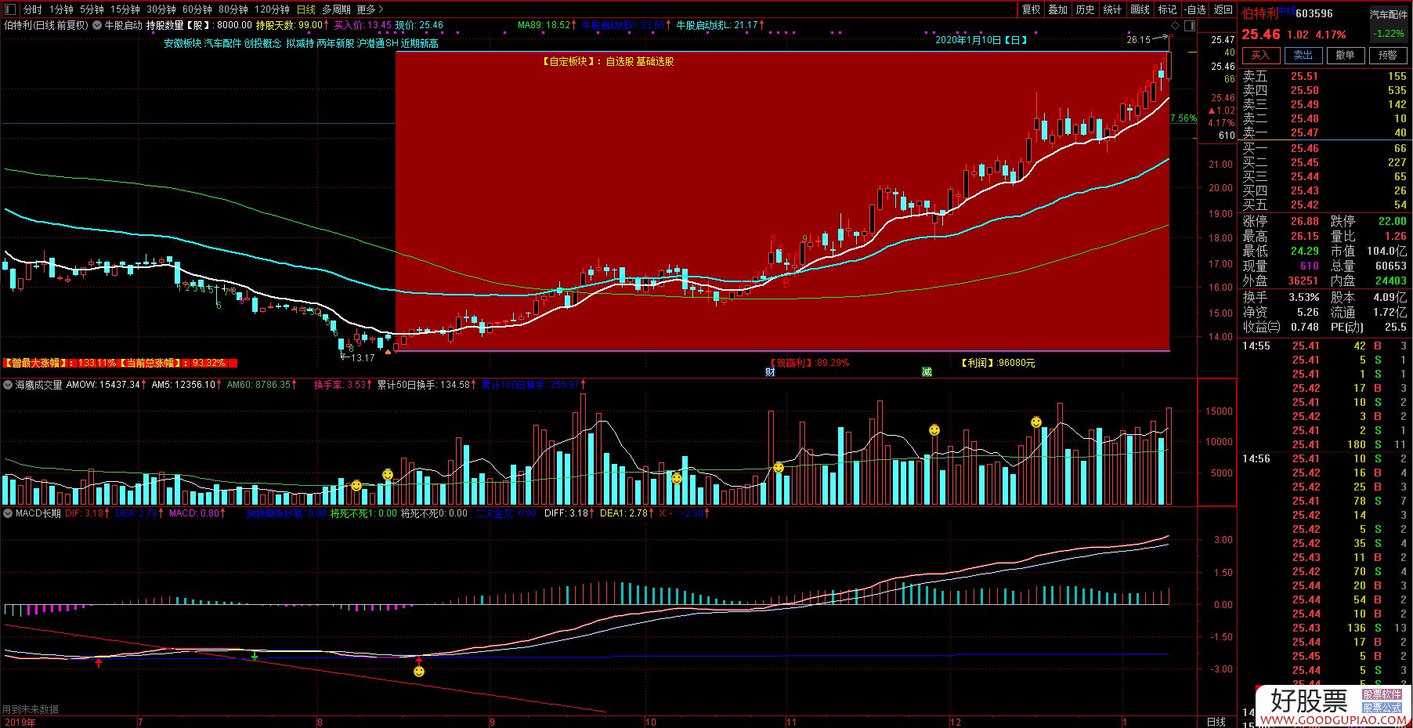
Task: Activate the 画线 drawing tool
Action: coord(1140,9)
